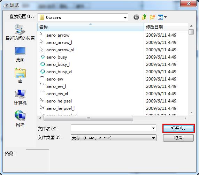The width and height of the screenshot is (199, 175).
Task: Click the up one level folder icon
Action: pyautogui.click(x=144, y=17)
